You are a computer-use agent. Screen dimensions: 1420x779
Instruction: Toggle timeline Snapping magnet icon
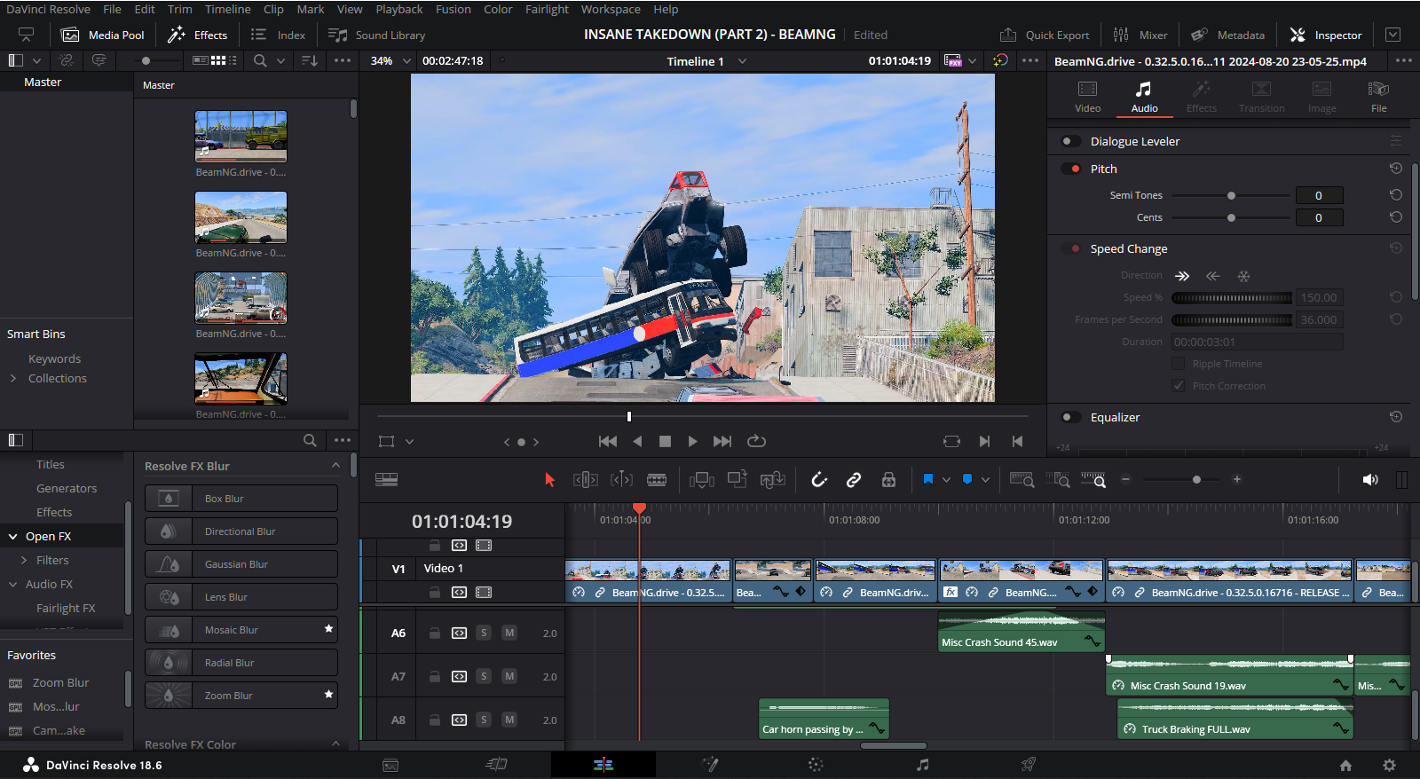[x=819, y=480]
